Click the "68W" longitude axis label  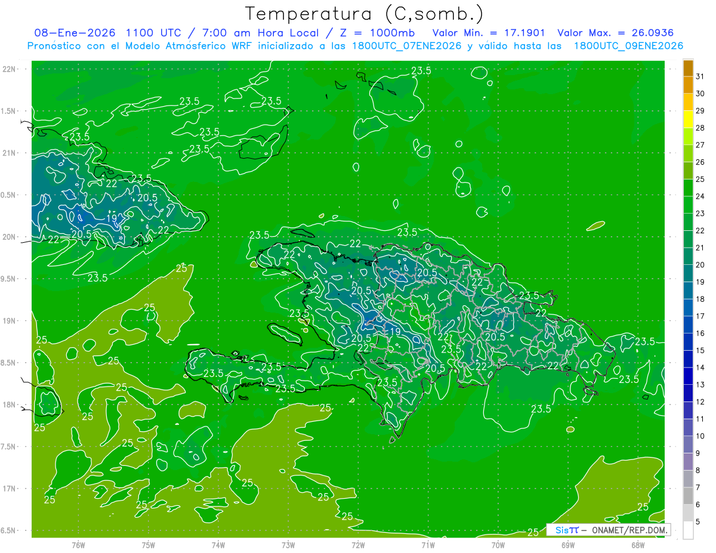638,545
